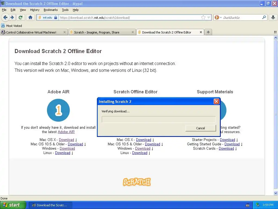
Task: Open the URL history dropdown arrow
Action: click(209, 18)
